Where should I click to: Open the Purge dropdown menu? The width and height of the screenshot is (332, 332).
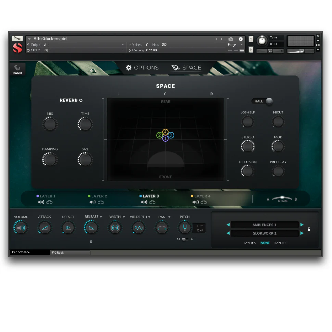point(242,45)
